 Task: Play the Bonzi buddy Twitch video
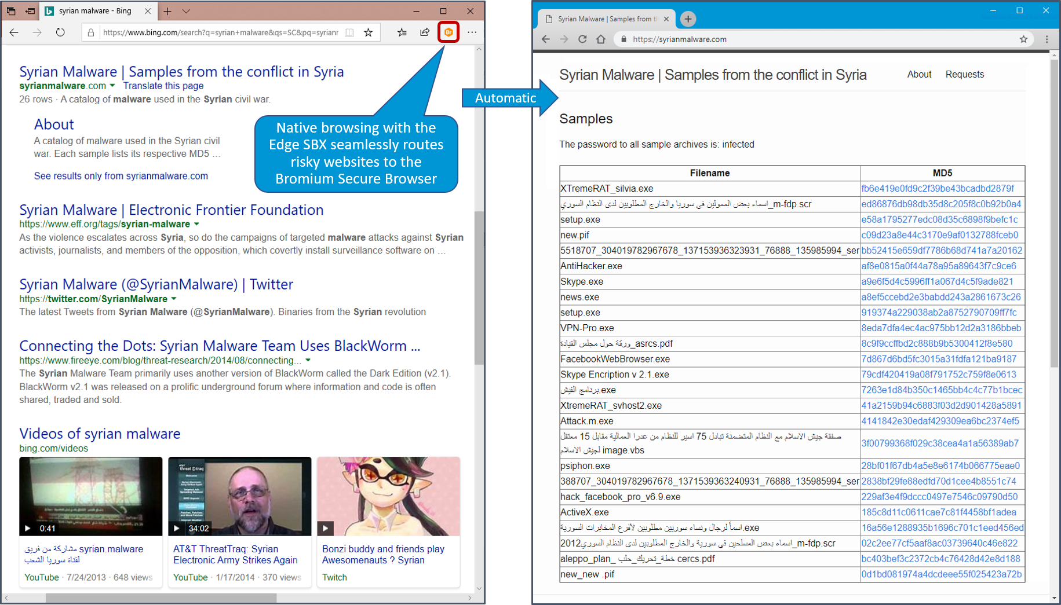(326, 528)
